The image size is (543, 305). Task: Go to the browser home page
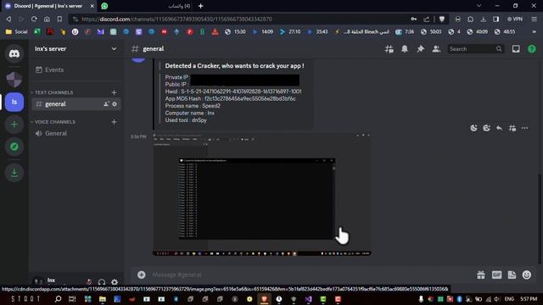[47, 19]
